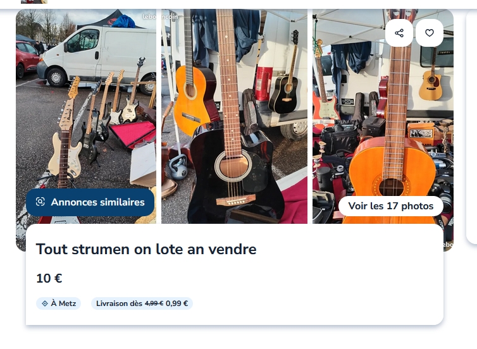Open the Annonces similaires button
The height and width of the screenshot is (349, 477).
(x=90, y=202)
